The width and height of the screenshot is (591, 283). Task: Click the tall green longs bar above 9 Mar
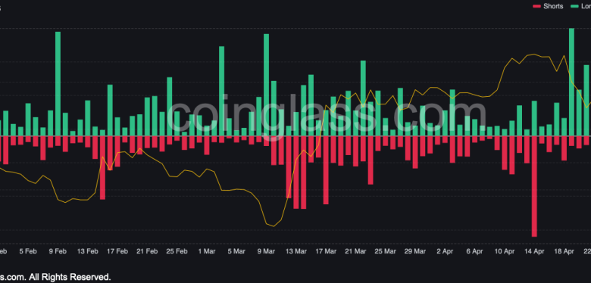(266, 85)
